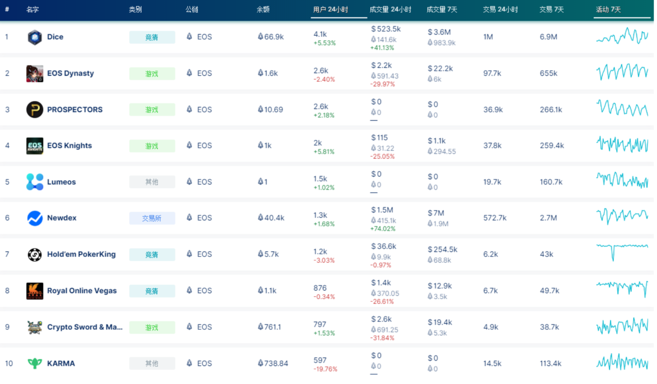Sort by 交易 24小时 column header

[500, 9]
